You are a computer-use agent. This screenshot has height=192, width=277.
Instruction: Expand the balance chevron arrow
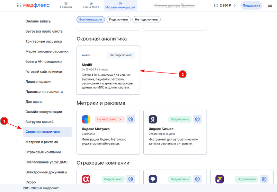[235, 6]
